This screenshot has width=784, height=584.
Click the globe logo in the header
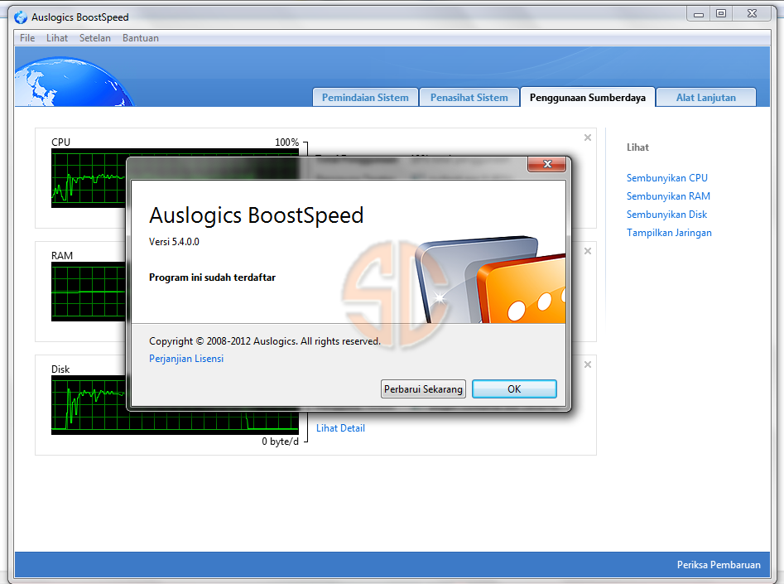73,82
